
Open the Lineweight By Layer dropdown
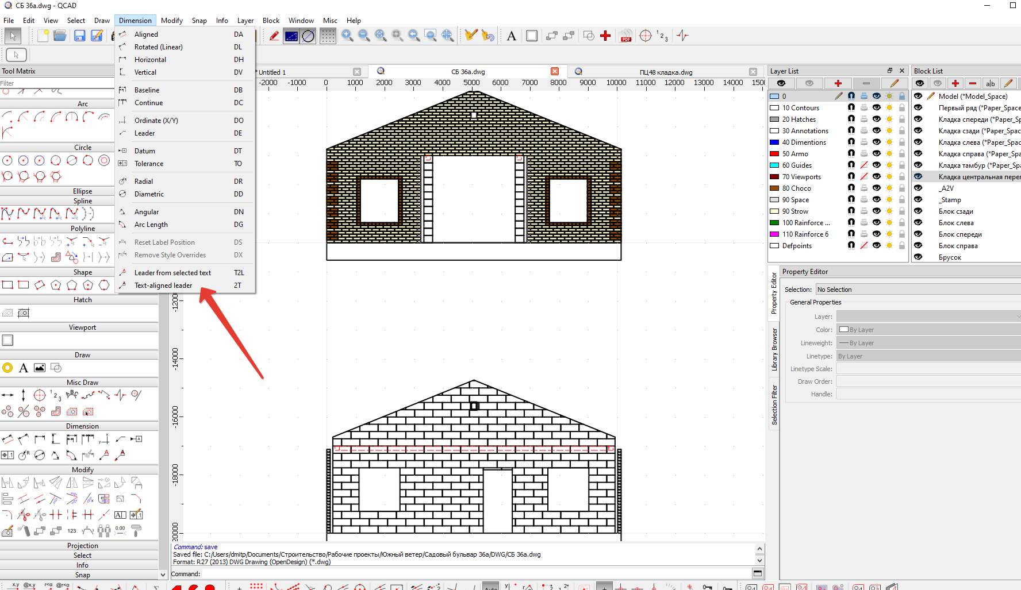click(x=928, y=343)
